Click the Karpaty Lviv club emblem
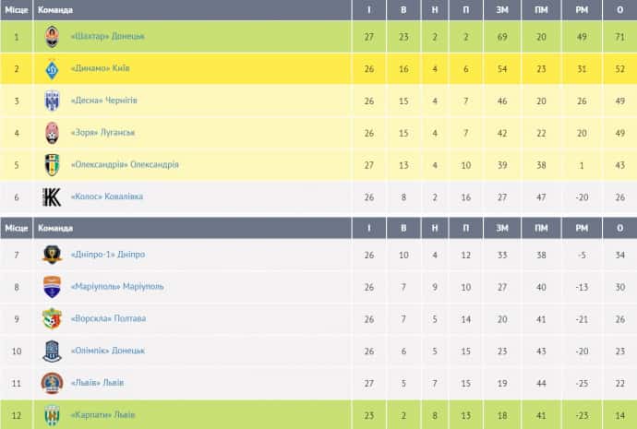 pyautogui.click(x=53, y=415)
